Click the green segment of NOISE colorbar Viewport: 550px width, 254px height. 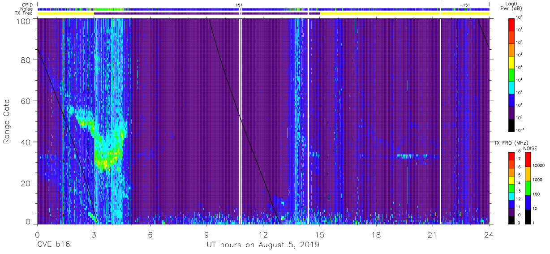coord(527,188)
